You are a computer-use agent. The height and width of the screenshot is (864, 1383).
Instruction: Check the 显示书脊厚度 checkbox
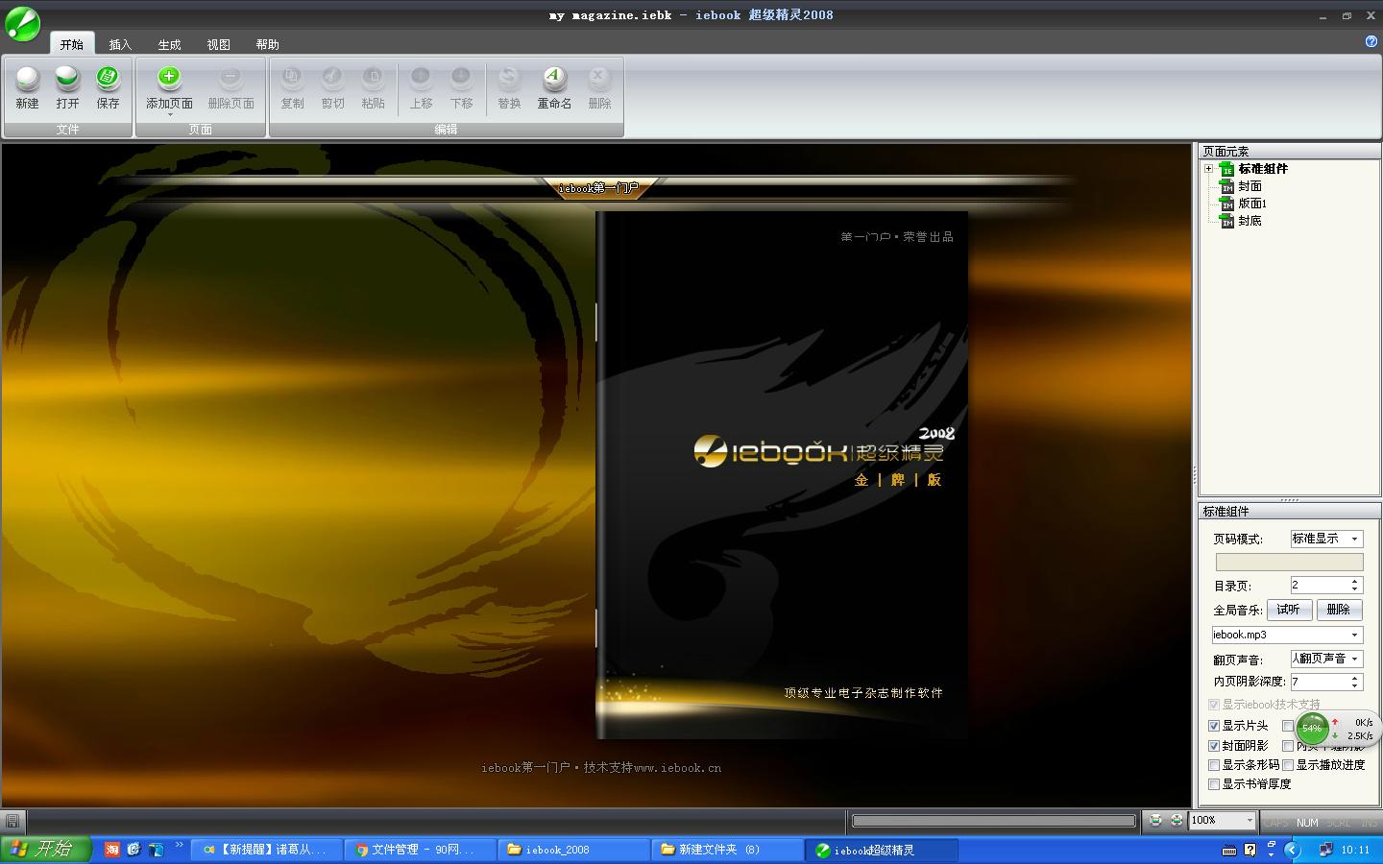pos(1214,784)
